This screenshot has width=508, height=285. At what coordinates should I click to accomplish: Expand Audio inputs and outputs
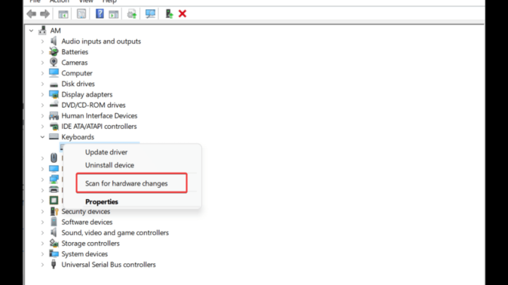tap(42, 42)
